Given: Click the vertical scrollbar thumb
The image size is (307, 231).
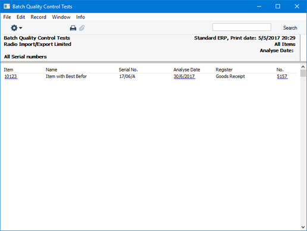Looking at the screenshot, I should point(303,73).
